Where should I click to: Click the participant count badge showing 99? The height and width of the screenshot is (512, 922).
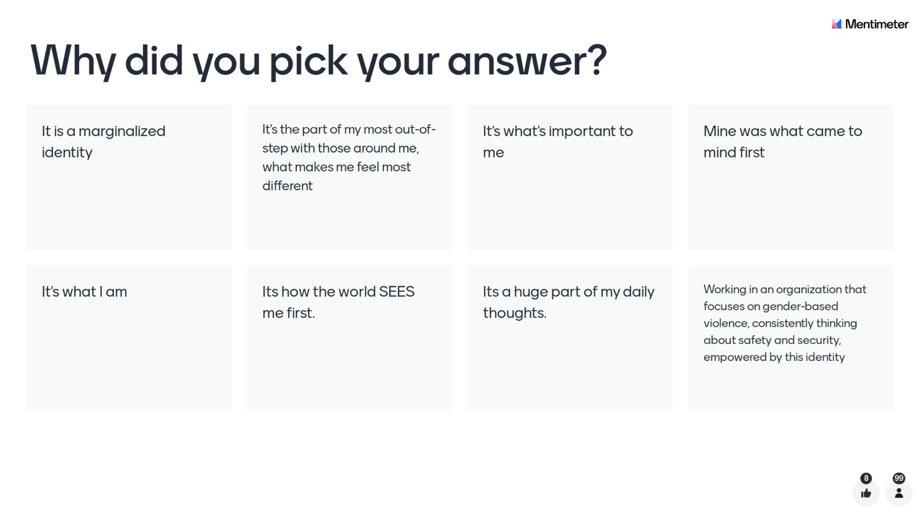pos(898,478)
